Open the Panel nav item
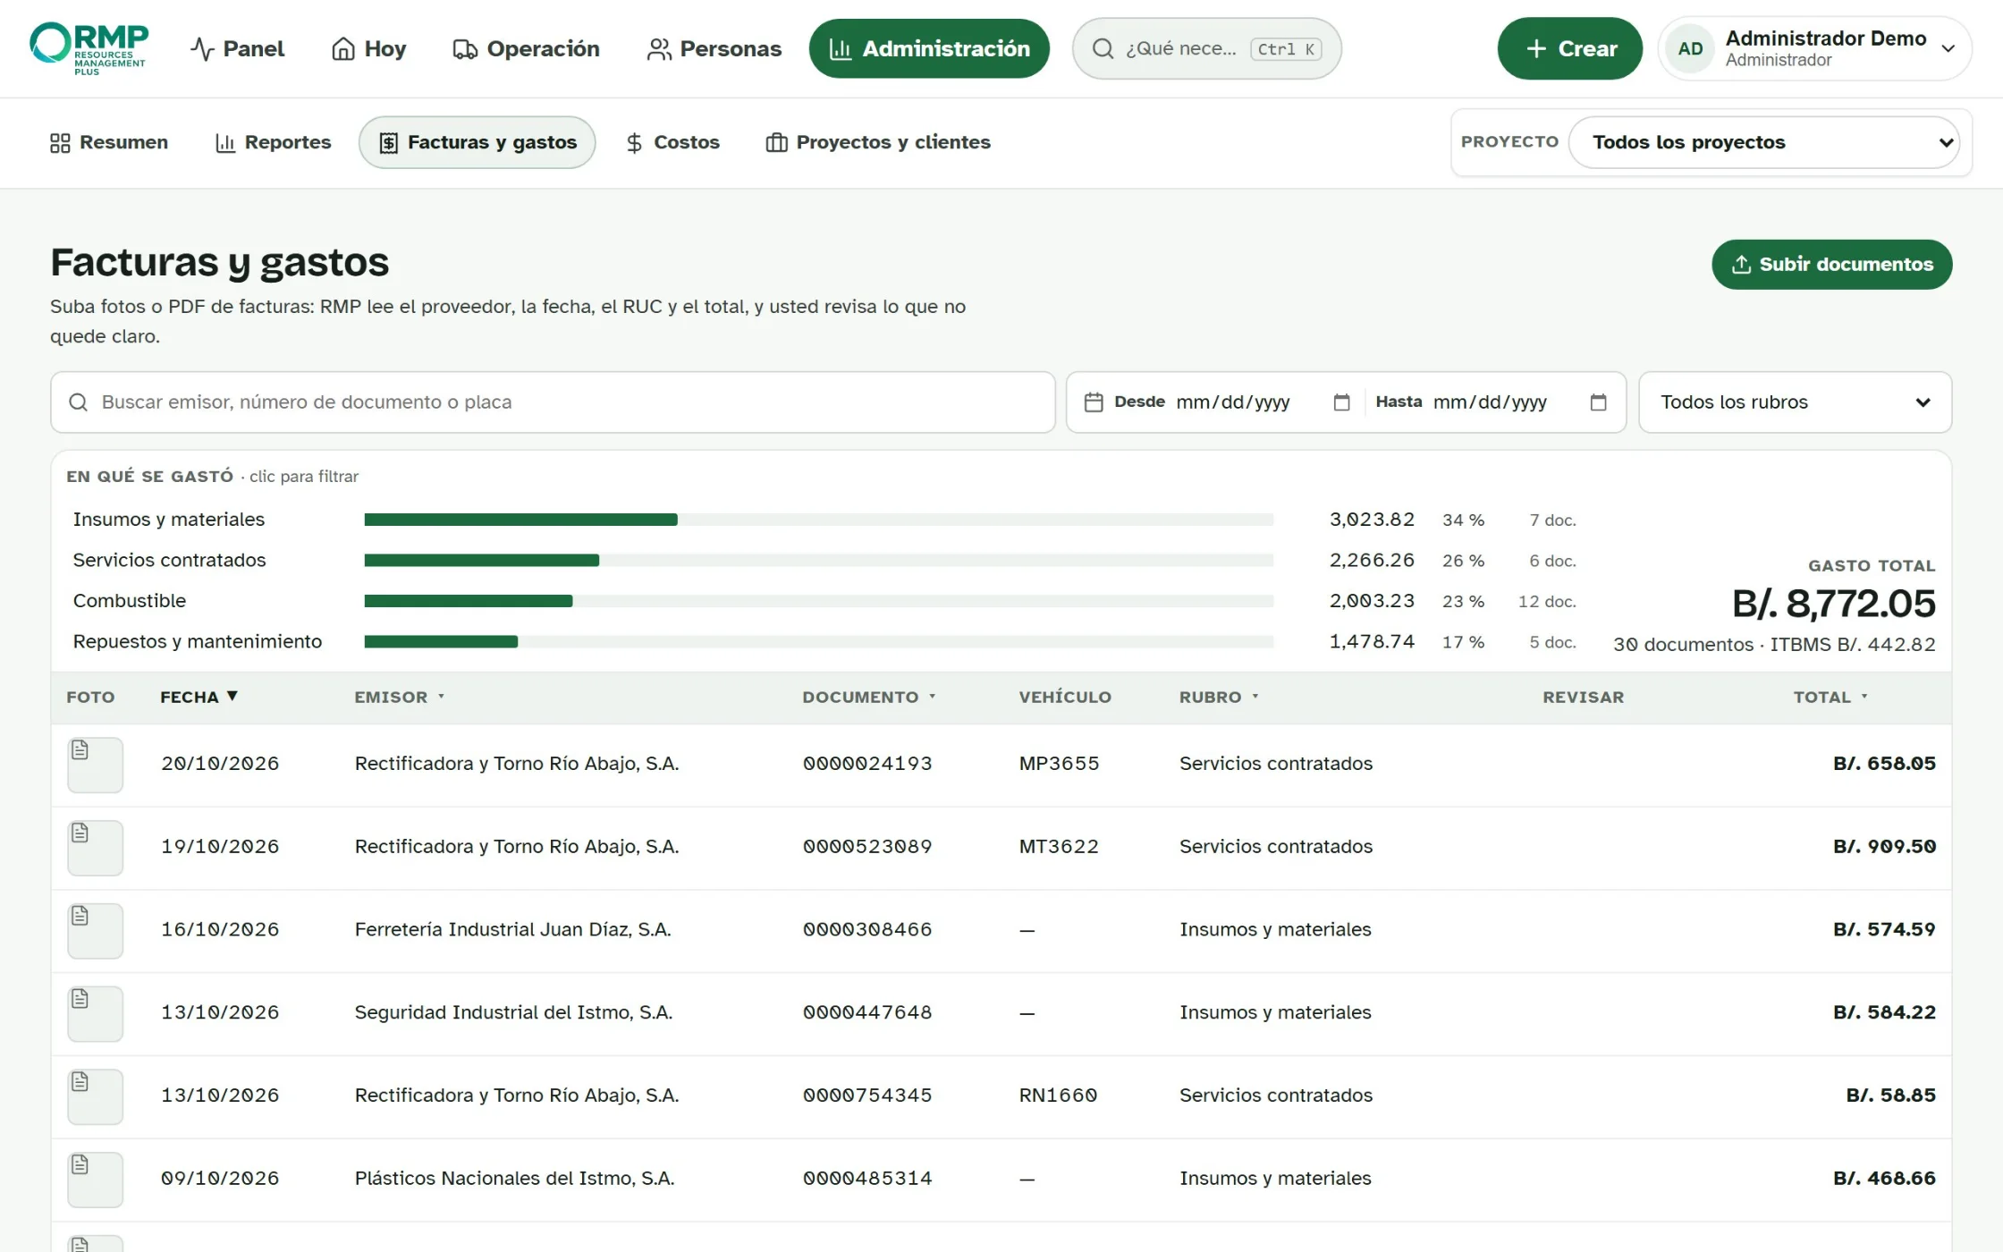Viewport: 2003px width, 1252px height. coord(237,48)
